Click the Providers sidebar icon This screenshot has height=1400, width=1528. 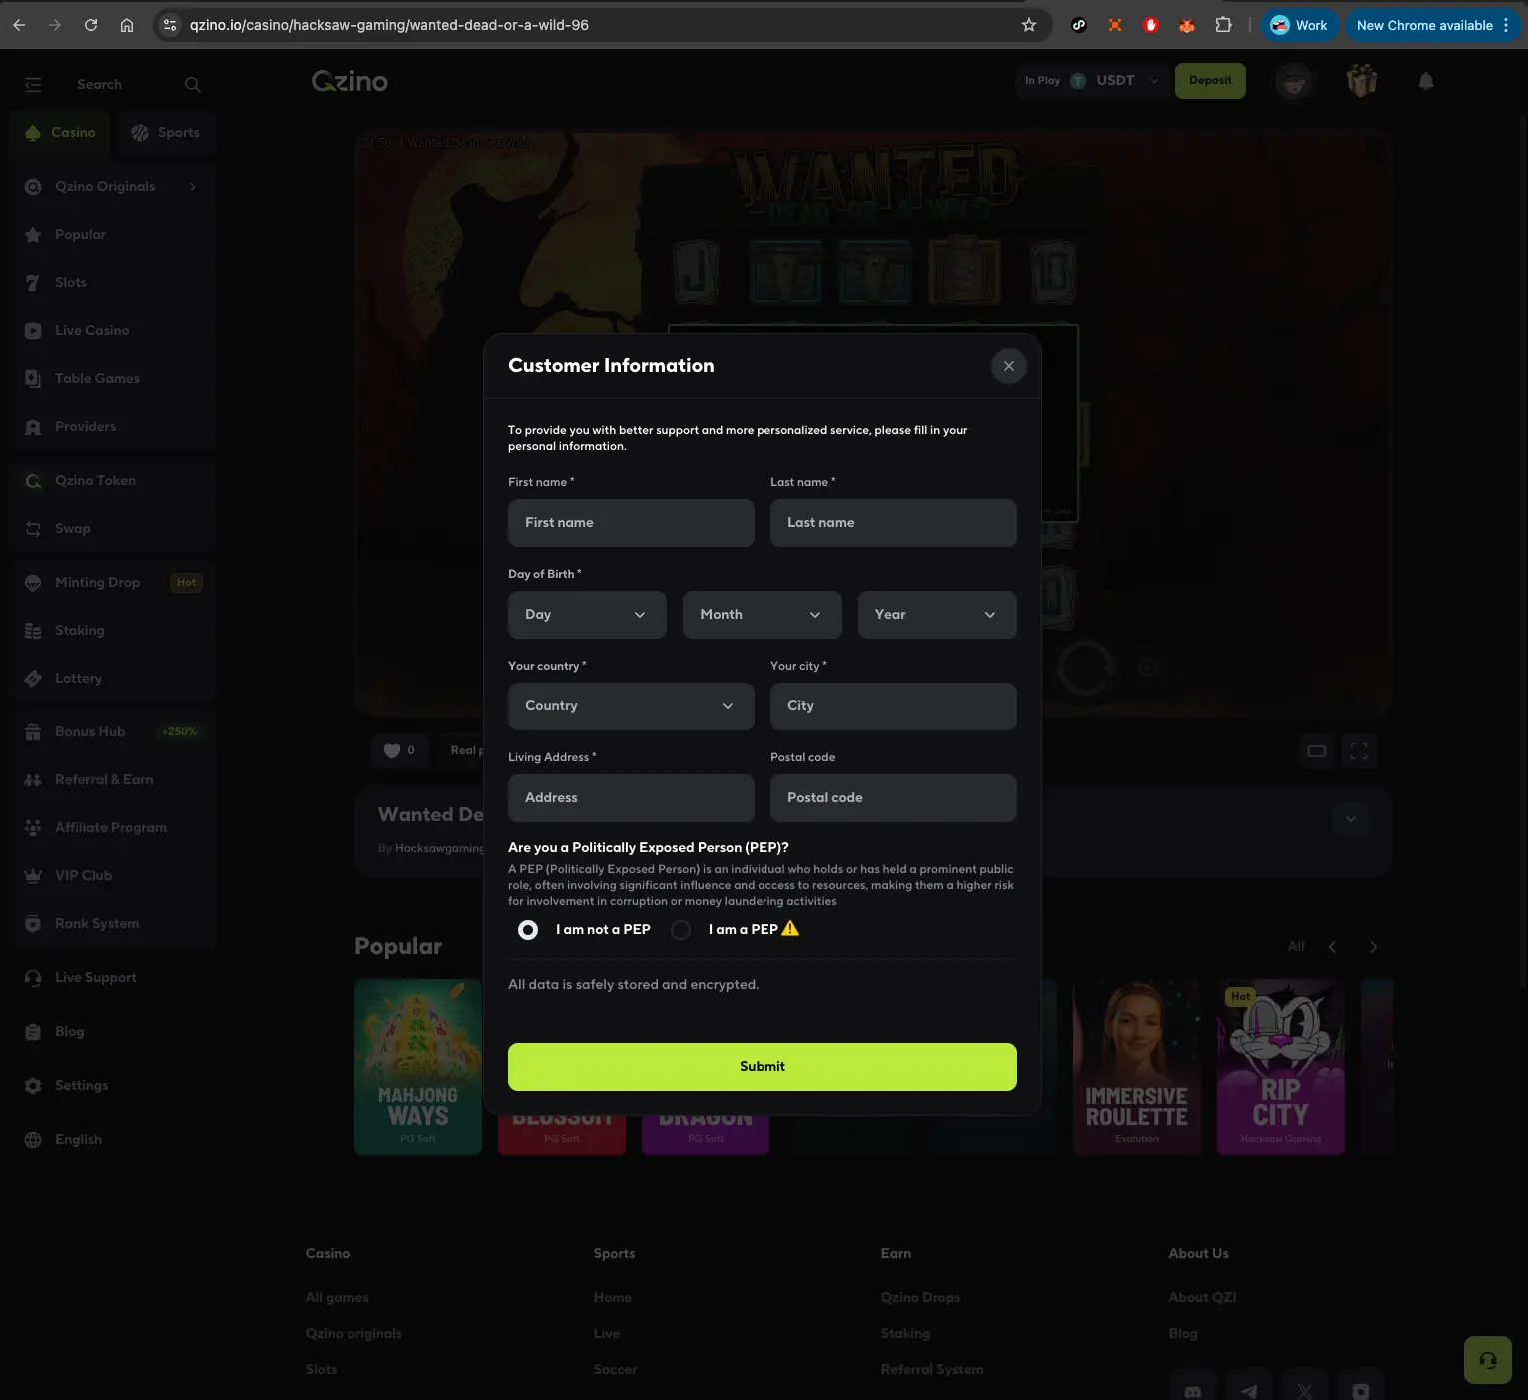click(x=33, y=427)
